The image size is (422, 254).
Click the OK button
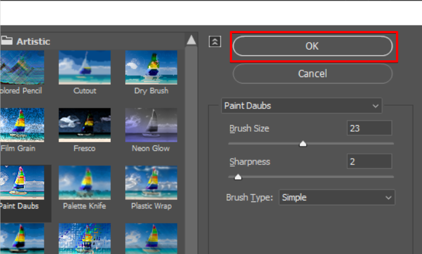[312, 46]
